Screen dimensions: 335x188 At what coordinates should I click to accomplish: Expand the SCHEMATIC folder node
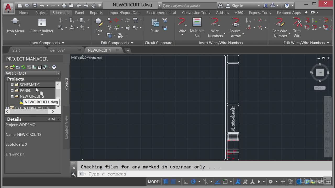click(12, 85)
